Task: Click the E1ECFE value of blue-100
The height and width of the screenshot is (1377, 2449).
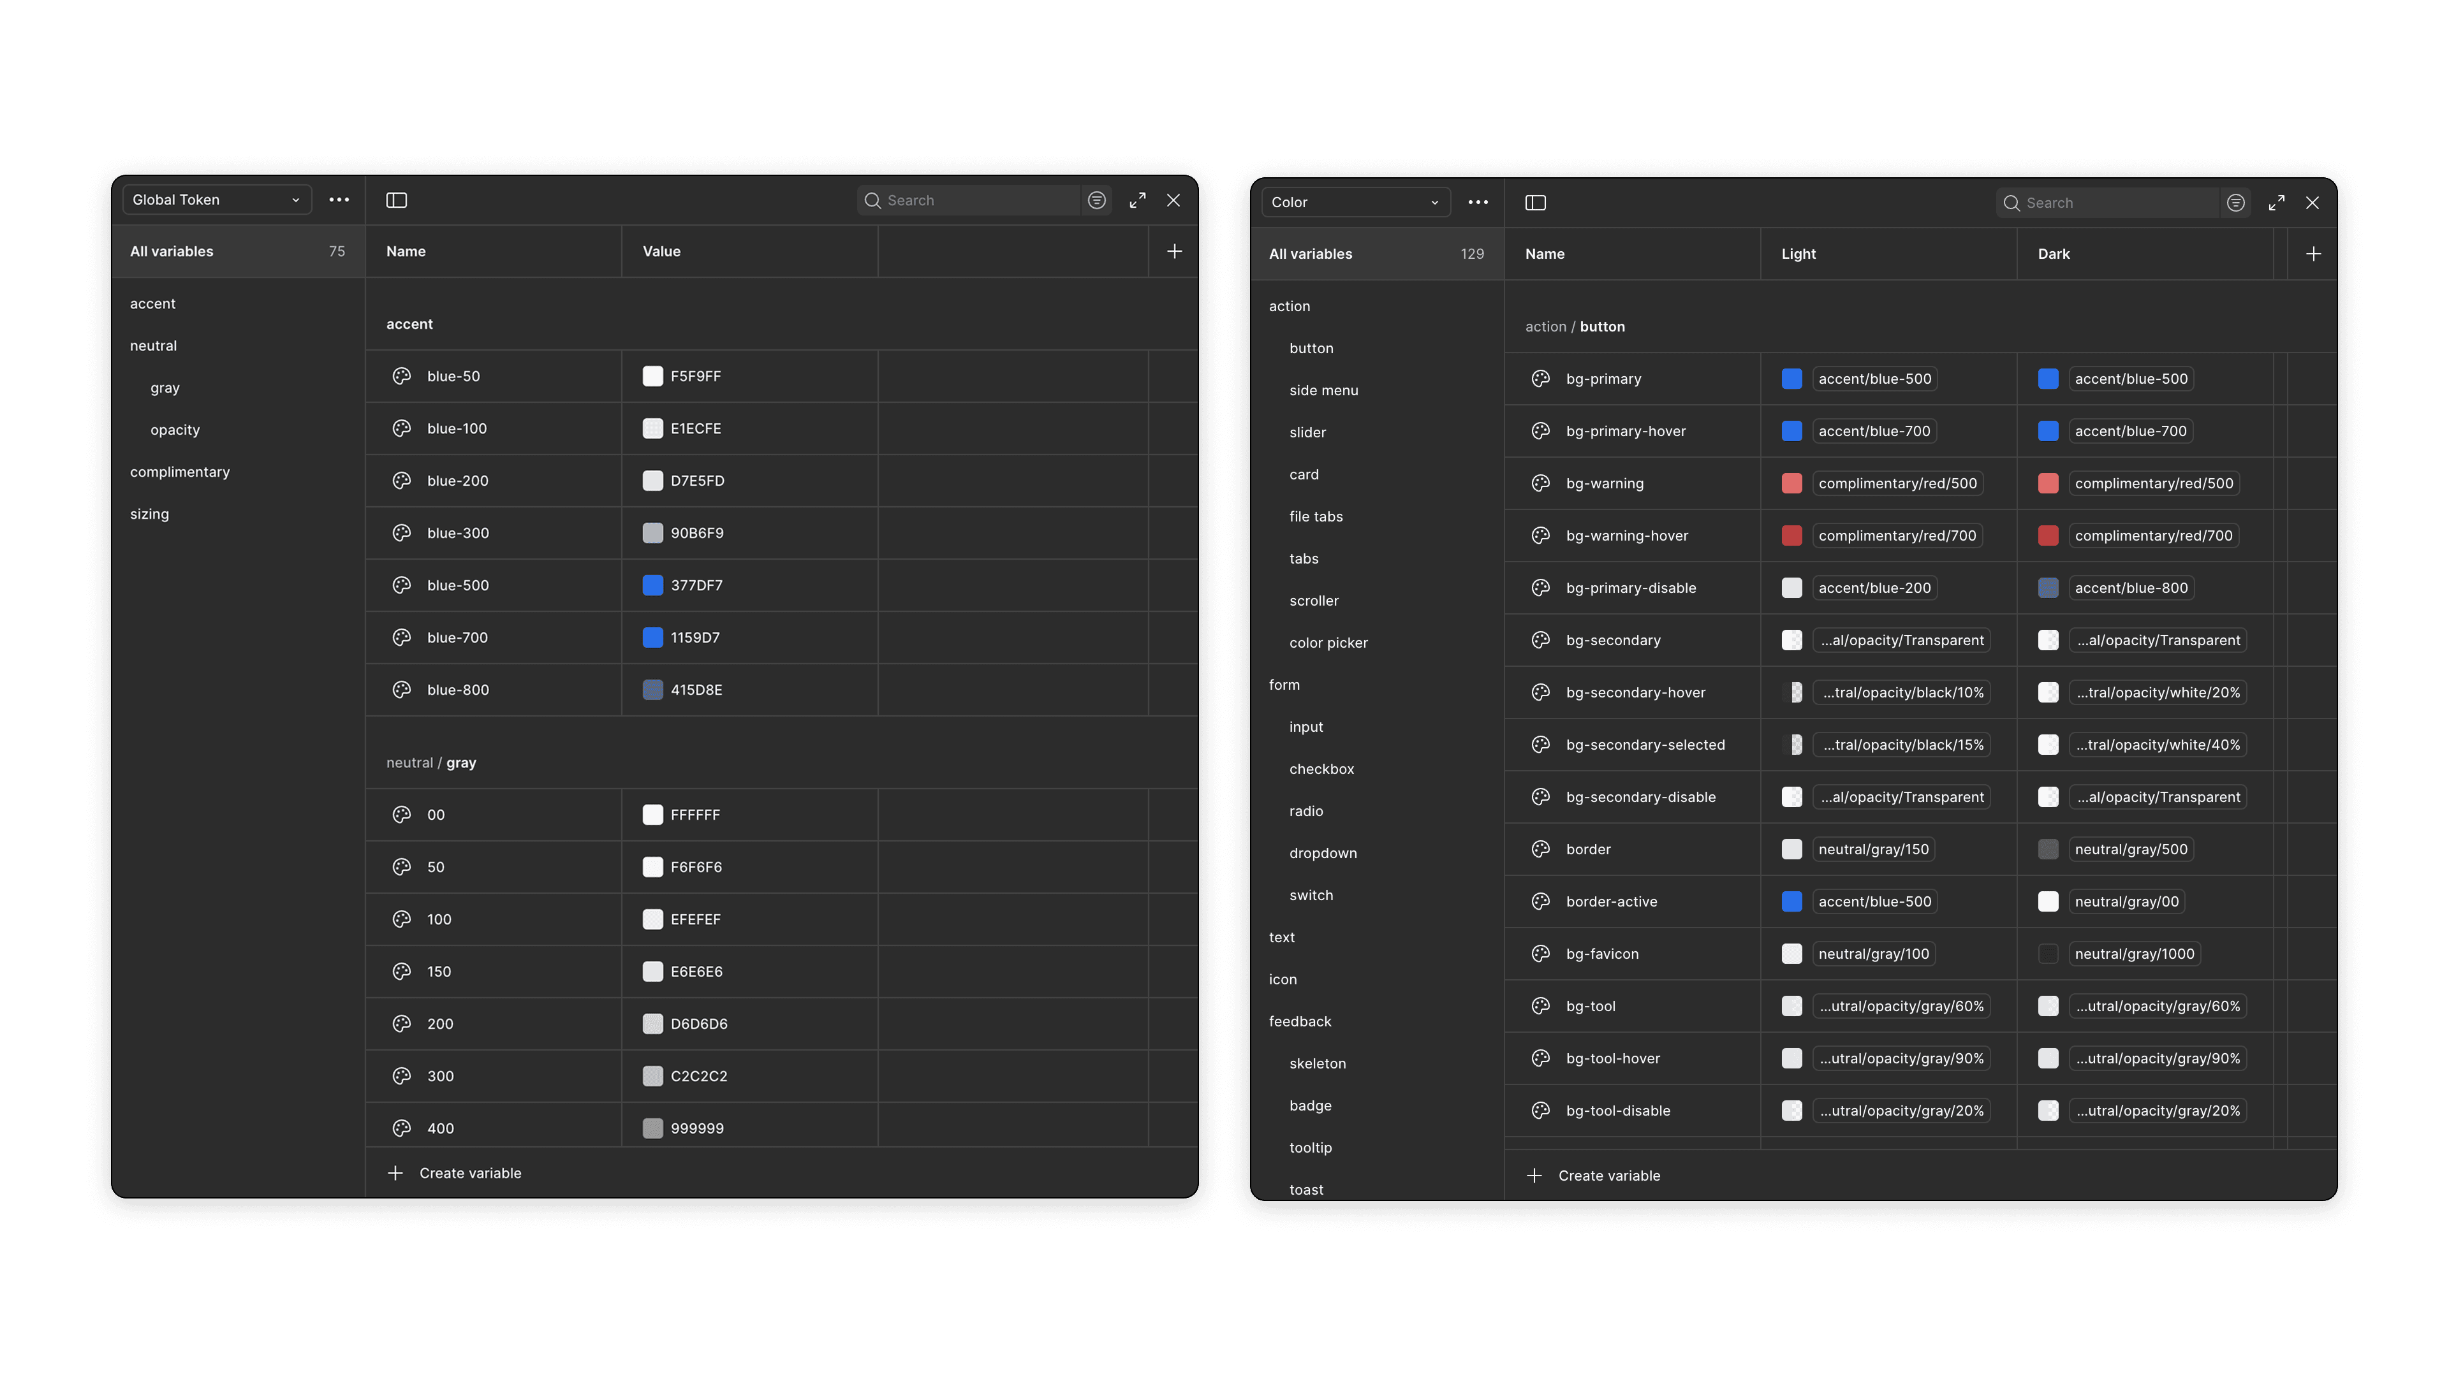Action: (x=696, y=428)
